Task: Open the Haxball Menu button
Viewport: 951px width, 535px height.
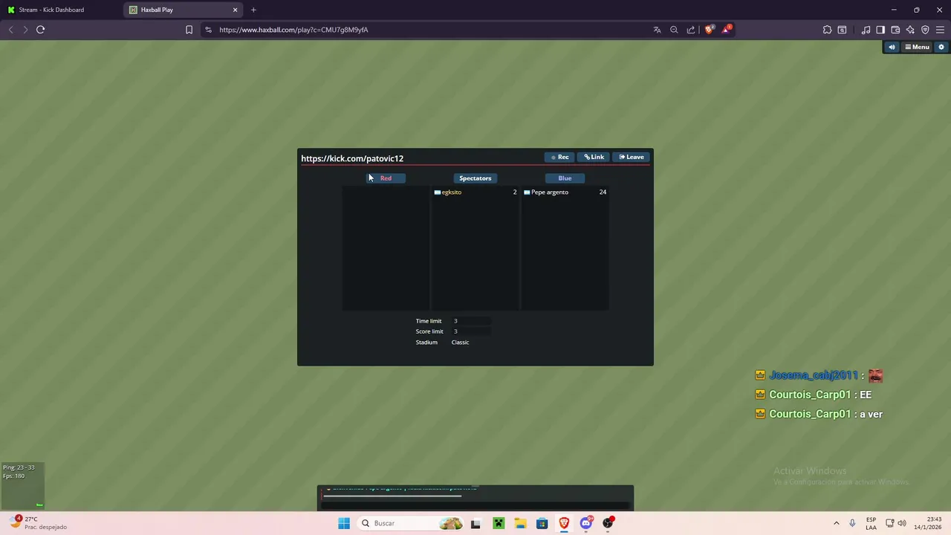Action: point(917,47)
